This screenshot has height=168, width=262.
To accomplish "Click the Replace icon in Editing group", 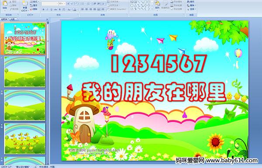I will click(x=191, y=5).
